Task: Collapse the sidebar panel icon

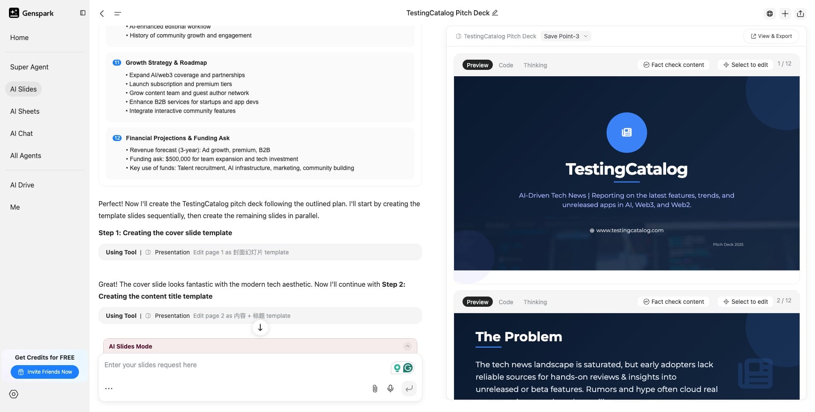Action: coord(83,13)
